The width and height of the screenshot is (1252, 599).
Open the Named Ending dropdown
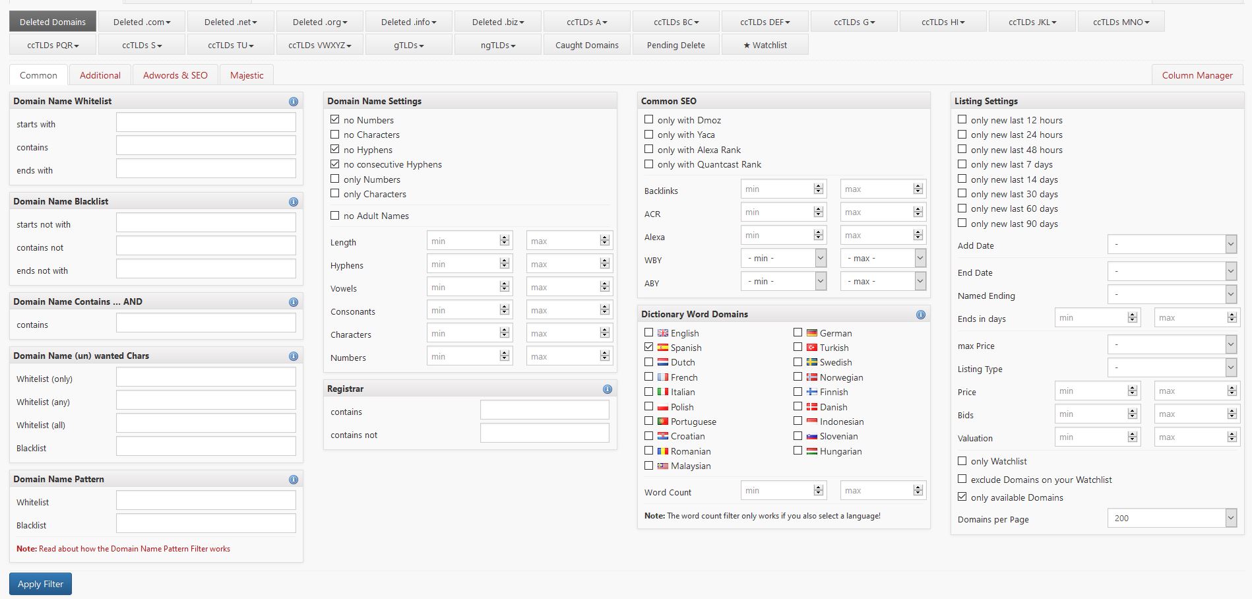pos(1172,294)
